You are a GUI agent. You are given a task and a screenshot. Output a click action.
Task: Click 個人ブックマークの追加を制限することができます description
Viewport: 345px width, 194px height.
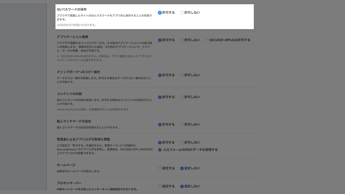88,128
